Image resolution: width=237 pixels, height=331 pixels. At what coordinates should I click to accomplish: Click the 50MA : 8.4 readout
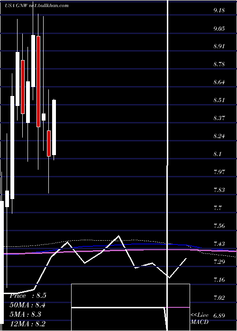(x=27, y=305)
